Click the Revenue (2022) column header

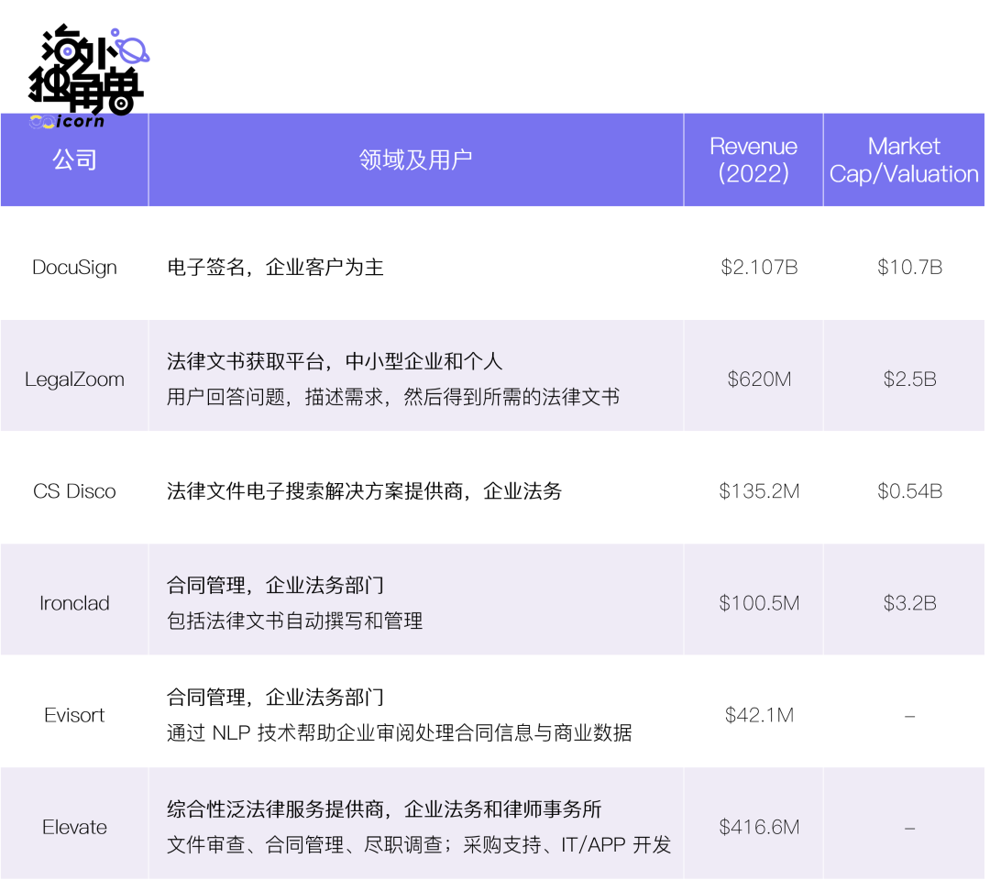[753, 160]
